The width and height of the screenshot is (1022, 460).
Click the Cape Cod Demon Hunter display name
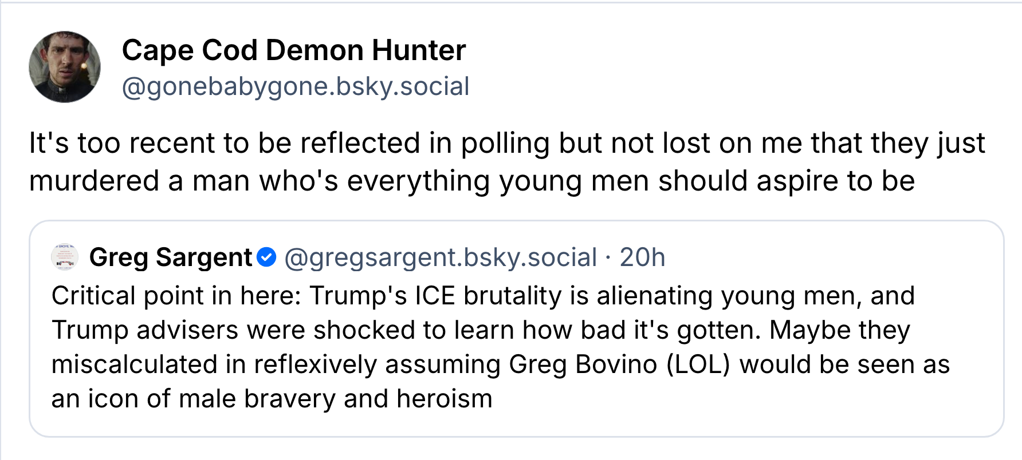(293, 50)
